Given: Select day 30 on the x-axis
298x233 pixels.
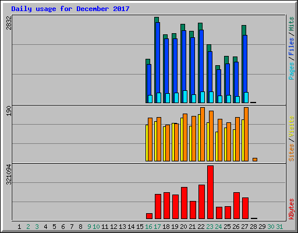Looking at the screenshot, I should [271, 227].
